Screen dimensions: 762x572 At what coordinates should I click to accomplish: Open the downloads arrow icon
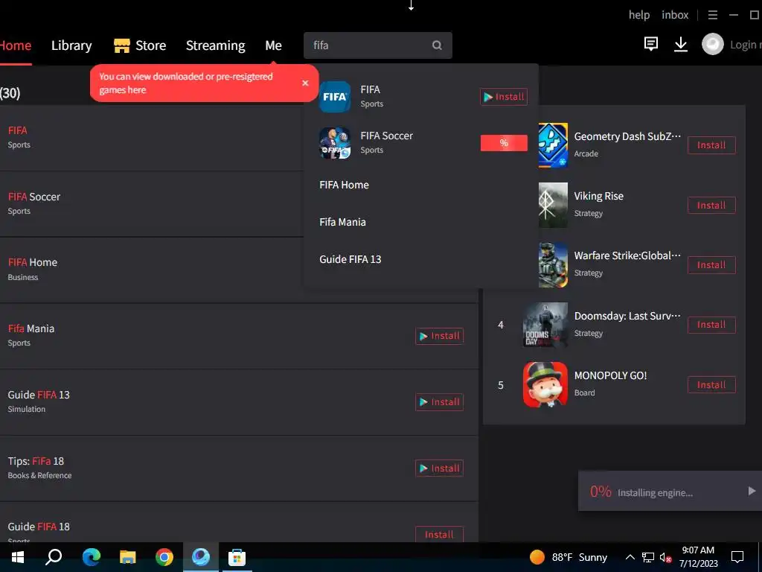(x=681, y=44)
